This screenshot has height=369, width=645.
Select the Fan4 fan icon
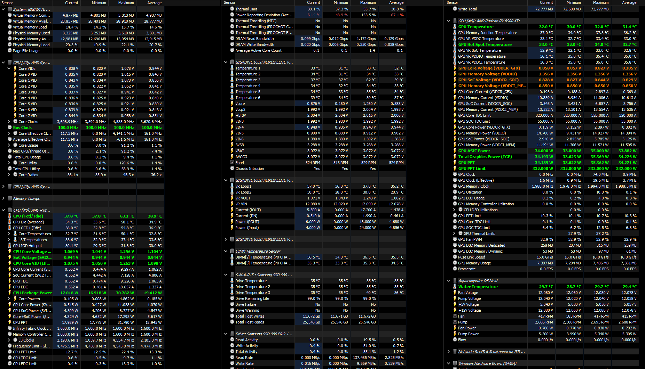(x=232, y=163)
